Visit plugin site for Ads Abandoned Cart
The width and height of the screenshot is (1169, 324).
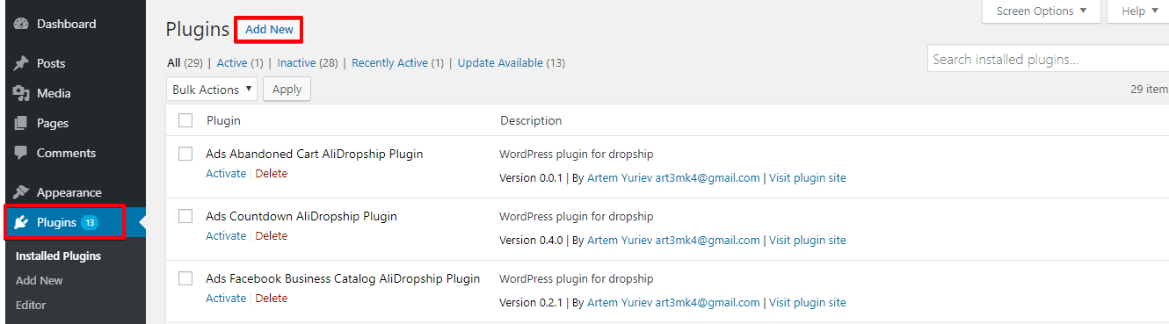click(x=808, y=178)
